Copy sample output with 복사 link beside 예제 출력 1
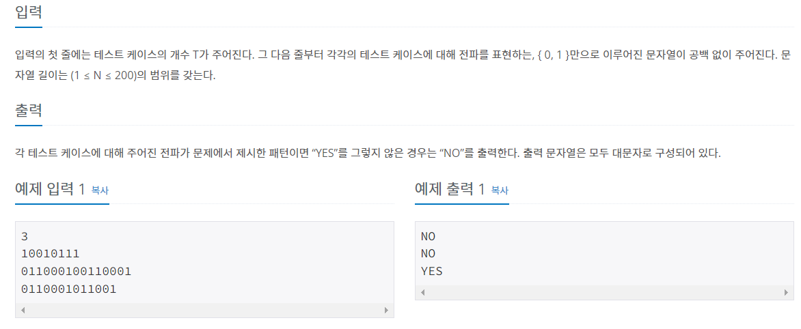Screen dimensions: 801x329 click(500, 190)
